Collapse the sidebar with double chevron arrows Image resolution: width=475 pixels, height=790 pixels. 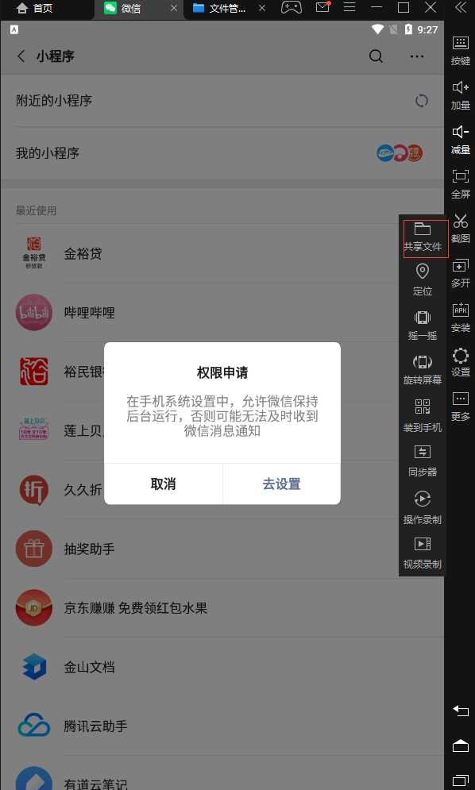[461, 7]
